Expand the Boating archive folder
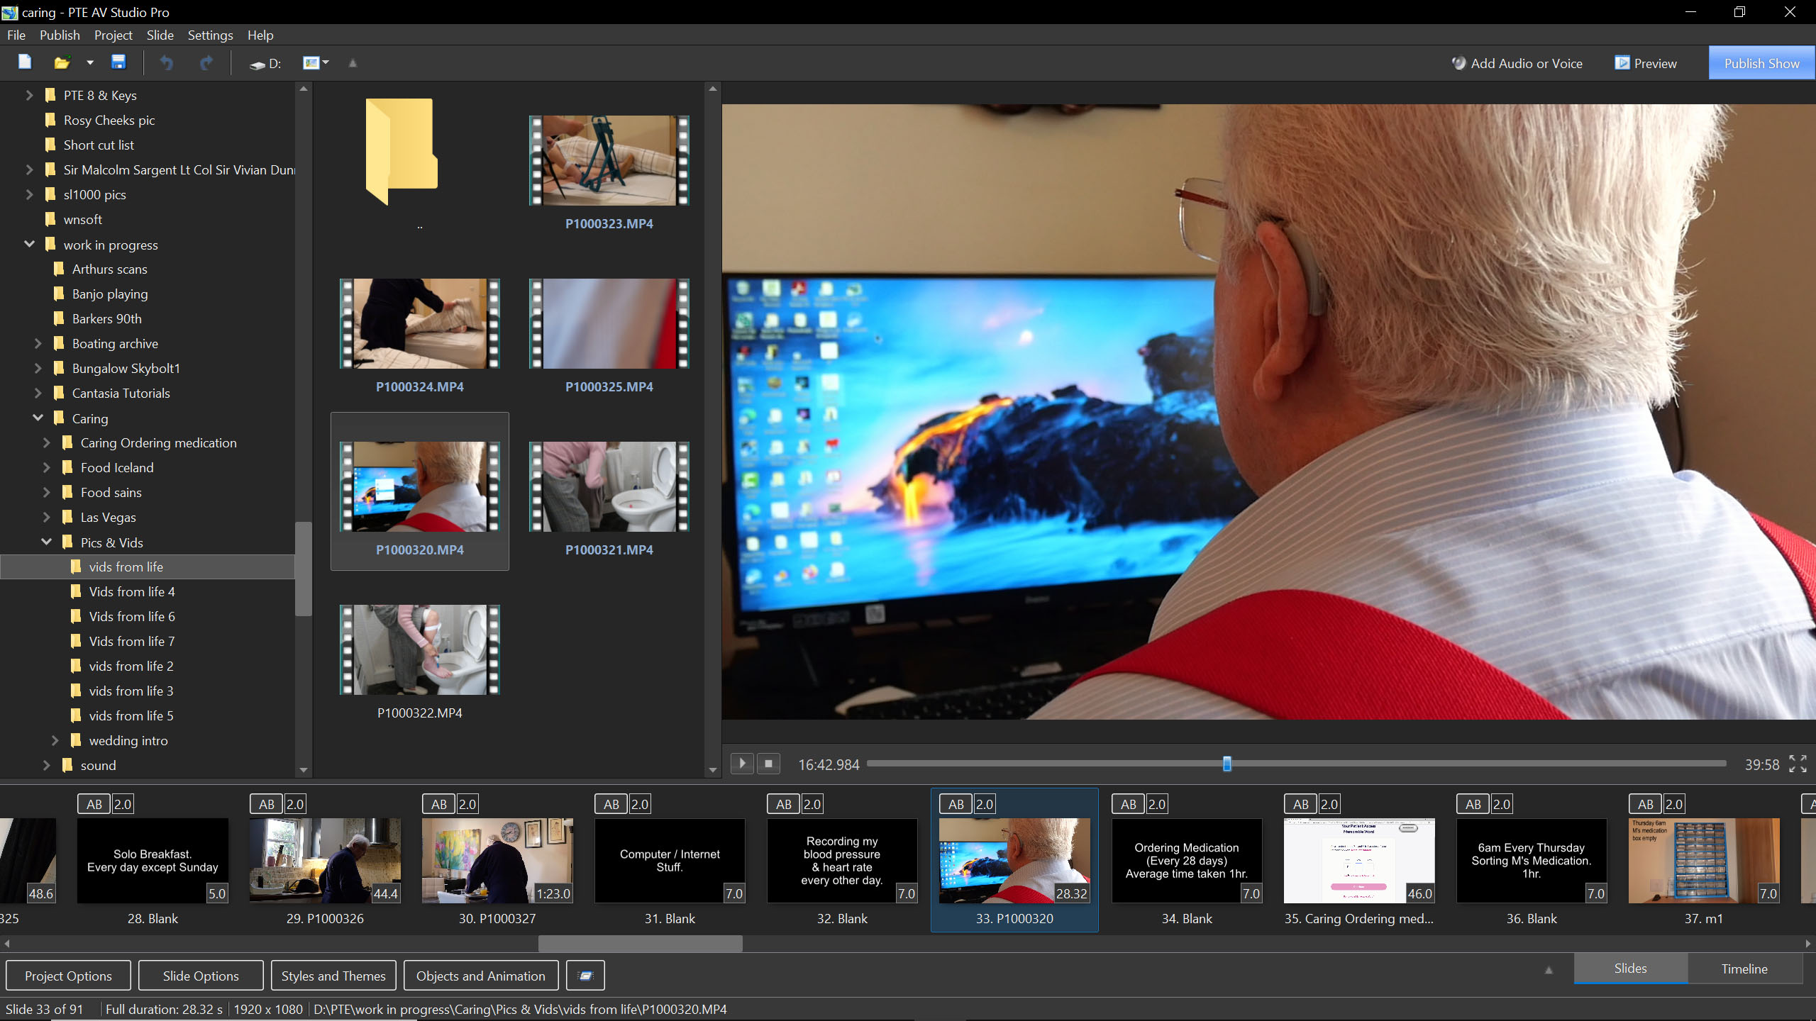This screenshot has height=1021, width=1816. pyautogui.click(x=38, y=344)
